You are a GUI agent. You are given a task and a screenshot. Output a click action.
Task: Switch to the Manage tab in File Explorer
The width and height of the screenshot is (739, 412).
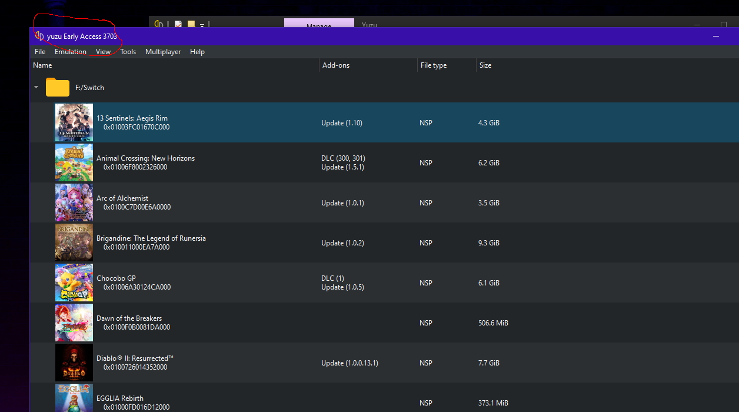coord(319,24)
